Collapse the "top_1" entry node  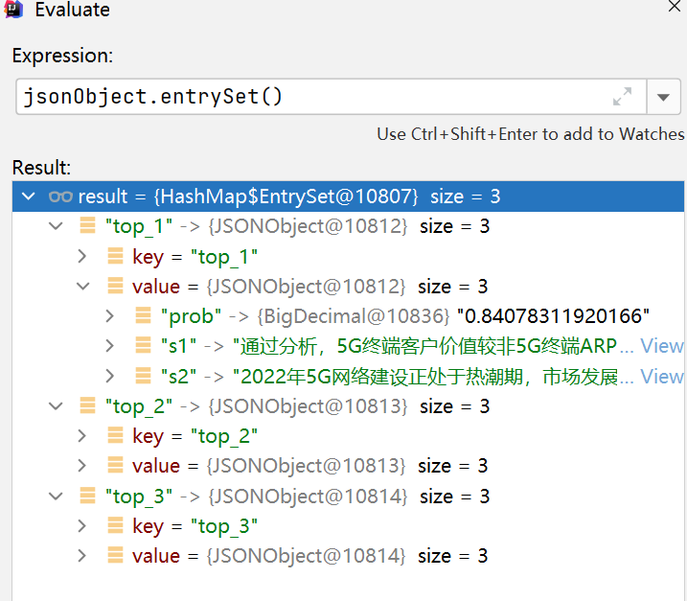pyautogui.click(x=56, y=226)
